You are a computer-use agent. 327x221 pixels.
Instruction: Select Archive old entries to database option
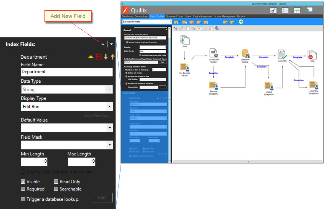coord(126,83)
